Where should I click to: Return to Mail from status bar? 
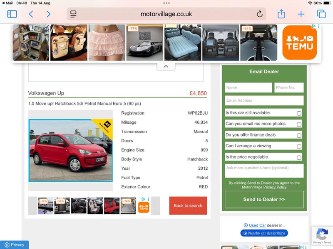coord(7,3)
